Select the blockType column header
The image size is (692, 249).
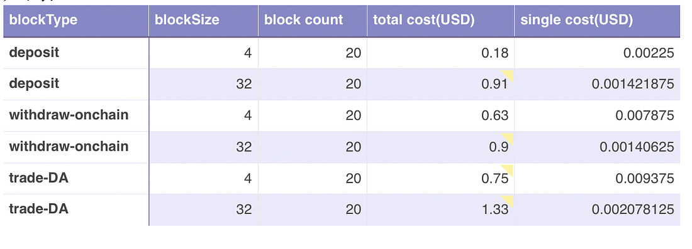(76, 21)
